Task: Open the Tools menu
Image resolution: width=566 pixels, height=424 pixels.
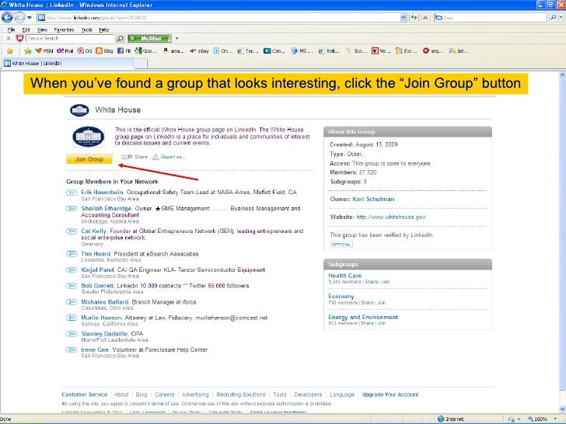Action: click(x=86, y=30)
